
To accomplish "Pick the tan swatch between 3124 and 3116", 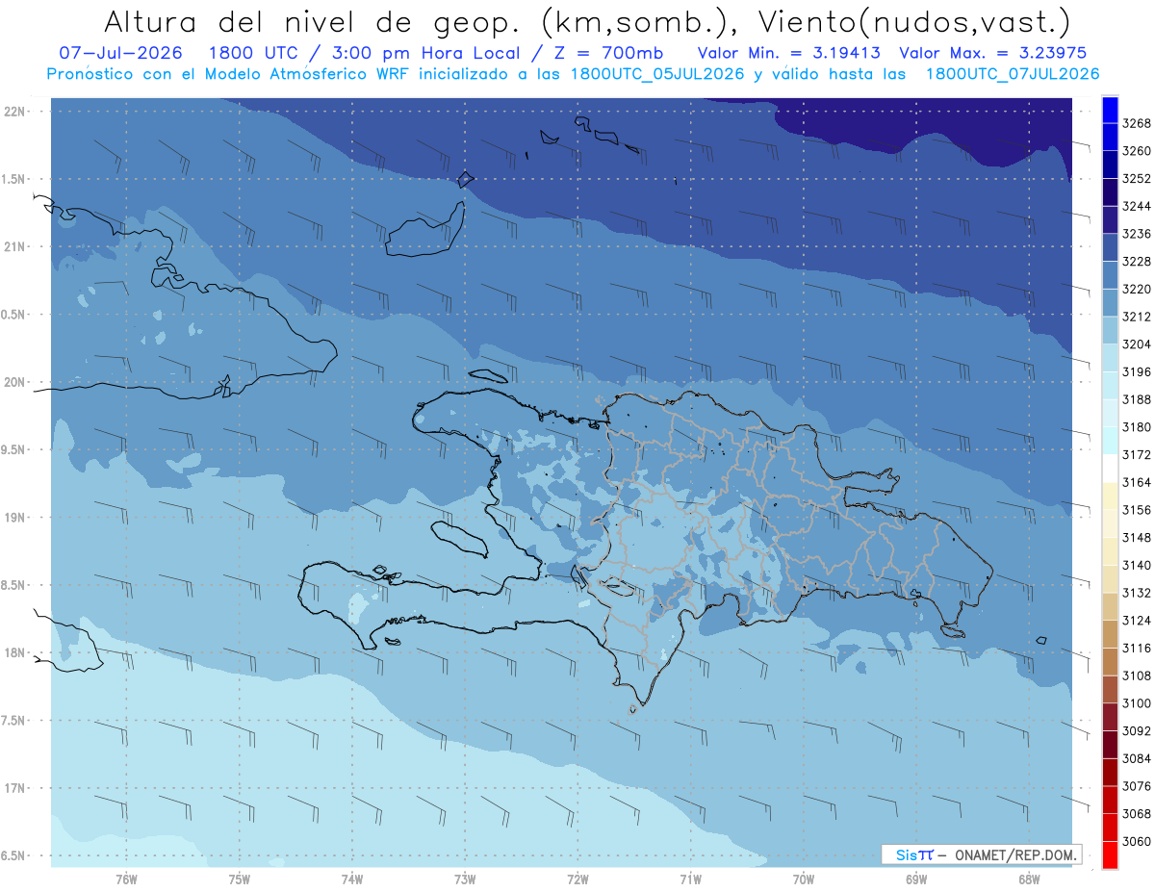I will [1110, 634].
